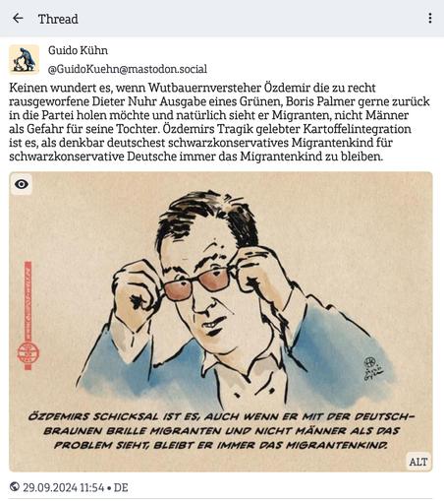This screenshot has height=501, width=444.
Task: Open the 29.09.2024 11:54 timestamp
Action: pyautogui.click(x=63, y=487)
